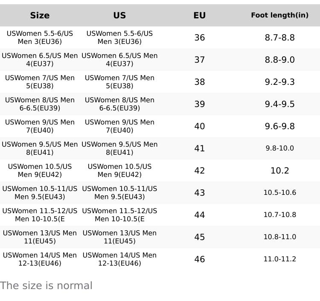Click Size cell 'USWomen 14/US Men 12-13(EU46)'
320x301 pixels.
40,259
